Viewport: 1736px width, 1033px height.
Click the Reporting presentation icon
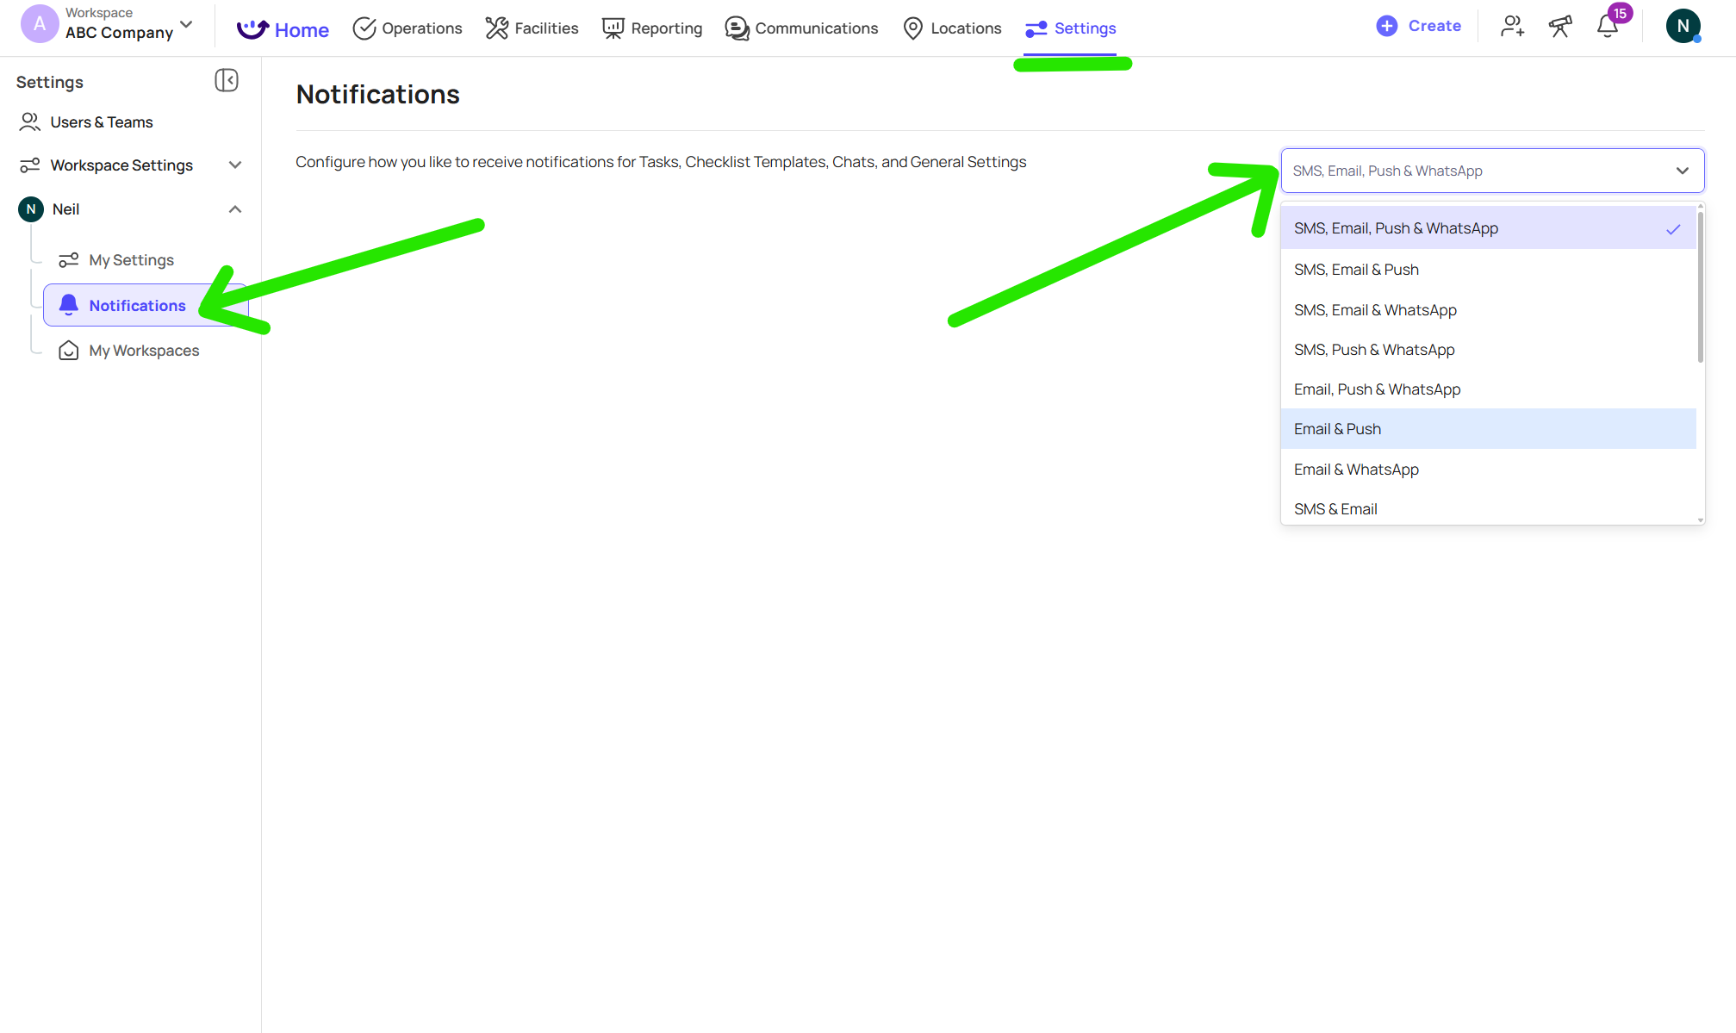pyautogui.click(x=613, y=28)
